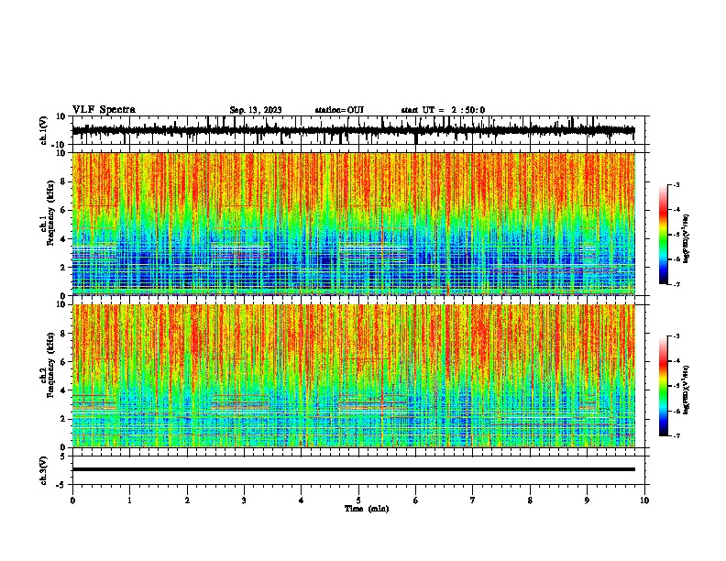Click the 2 kHz tick label on the ch.2 spectrogram axis
This screenshot has width=726, height=561.
[x=63, y=419]
